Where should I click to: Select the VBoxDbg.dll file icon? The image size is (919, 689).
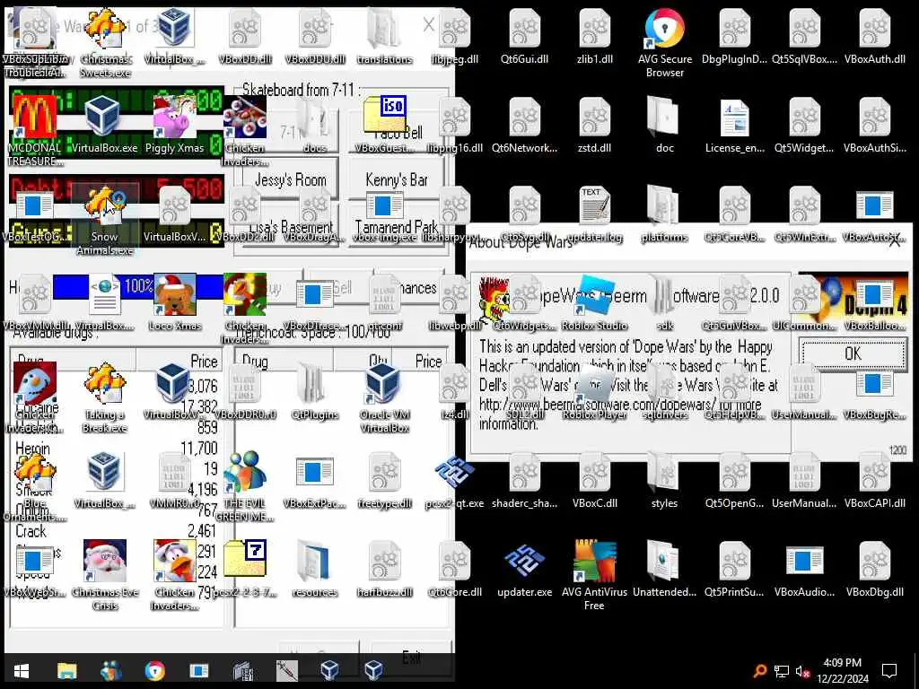click(875, 568)
